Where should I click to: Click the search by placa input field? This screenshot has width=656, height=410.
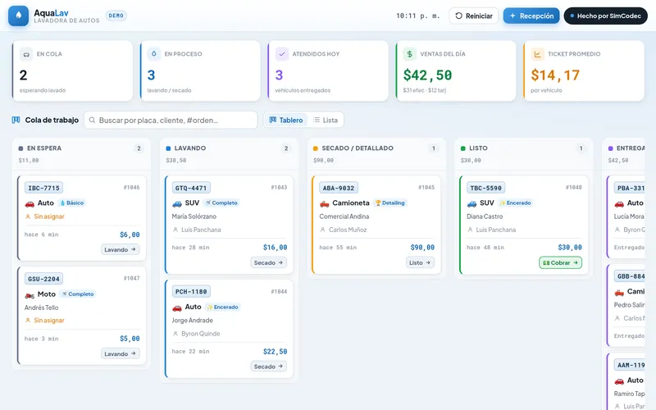tap(171, 120)
